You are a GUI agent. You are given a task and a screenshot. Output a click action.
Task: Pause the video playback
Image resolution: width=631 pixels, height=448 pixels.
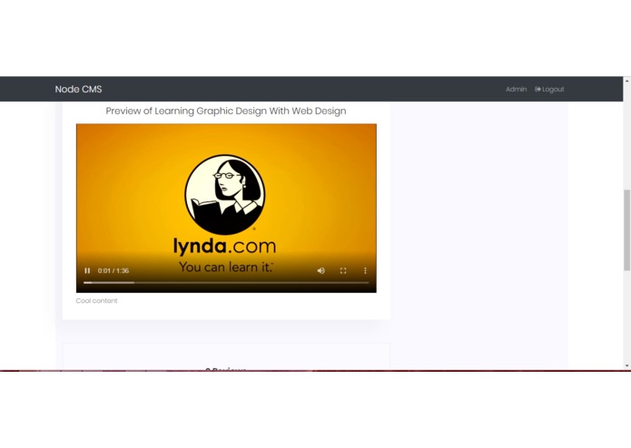(87, 270)
